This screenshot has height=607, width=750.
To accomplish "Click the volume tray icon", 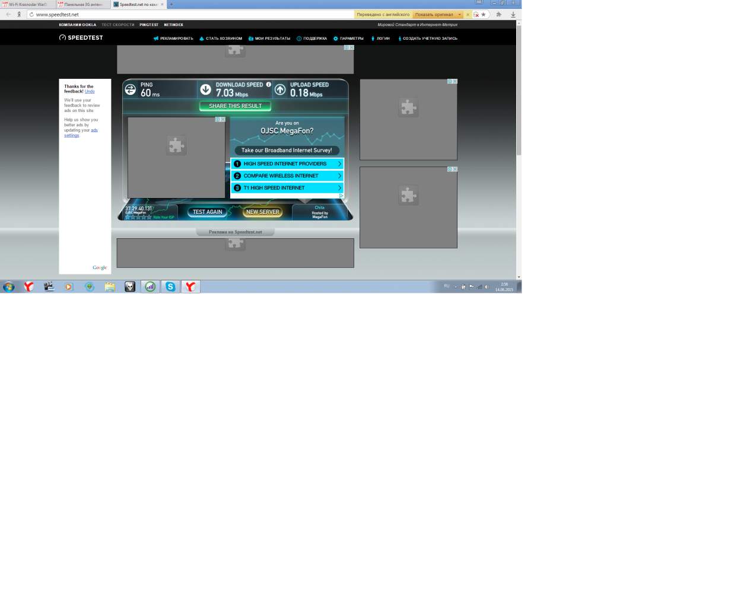I will 487,287.
